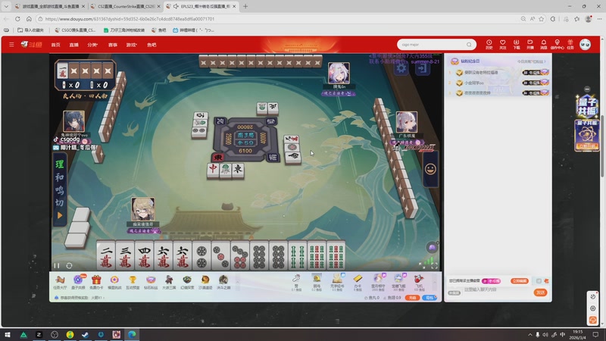Viewport: 606px width, 341px height.
Task: Send the 飞机 plane gift
Action: point(419,282)
